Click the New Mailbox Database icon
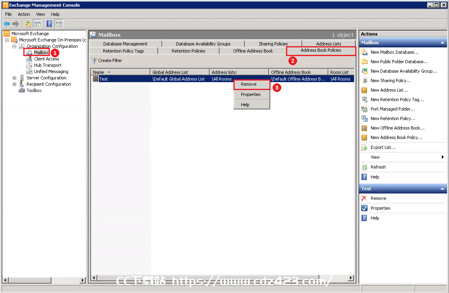The image size is (449, 293). point(364,52)
